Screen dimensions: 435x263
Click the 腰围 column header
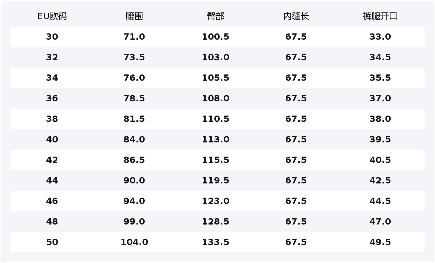click(134, 17)
